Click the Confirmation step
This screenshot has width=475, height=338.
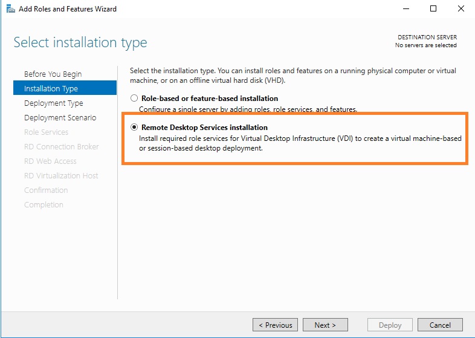(x=46, y=190)
